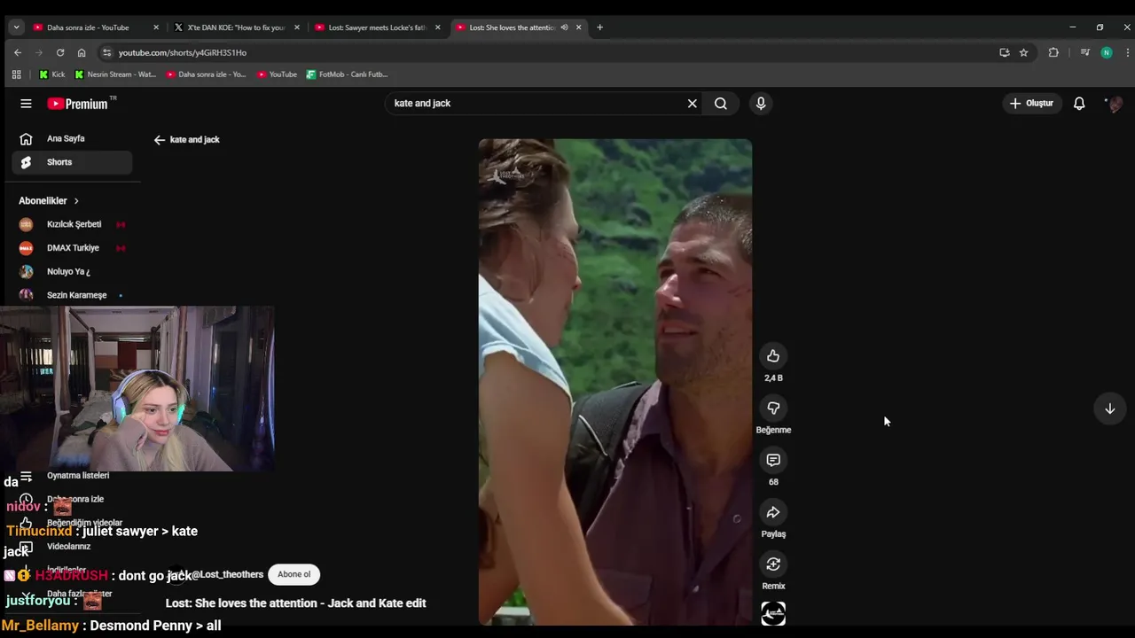Close the X'te DAN KOE tab
The height and width of the screenshot is (638, 1135).
(x=297, y=27)
